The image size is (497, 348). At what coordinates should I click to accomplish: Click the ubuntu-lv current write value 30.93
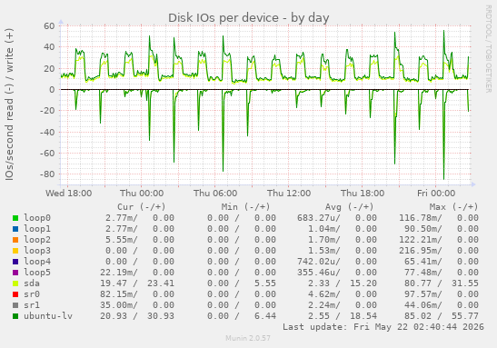[161, 316]
